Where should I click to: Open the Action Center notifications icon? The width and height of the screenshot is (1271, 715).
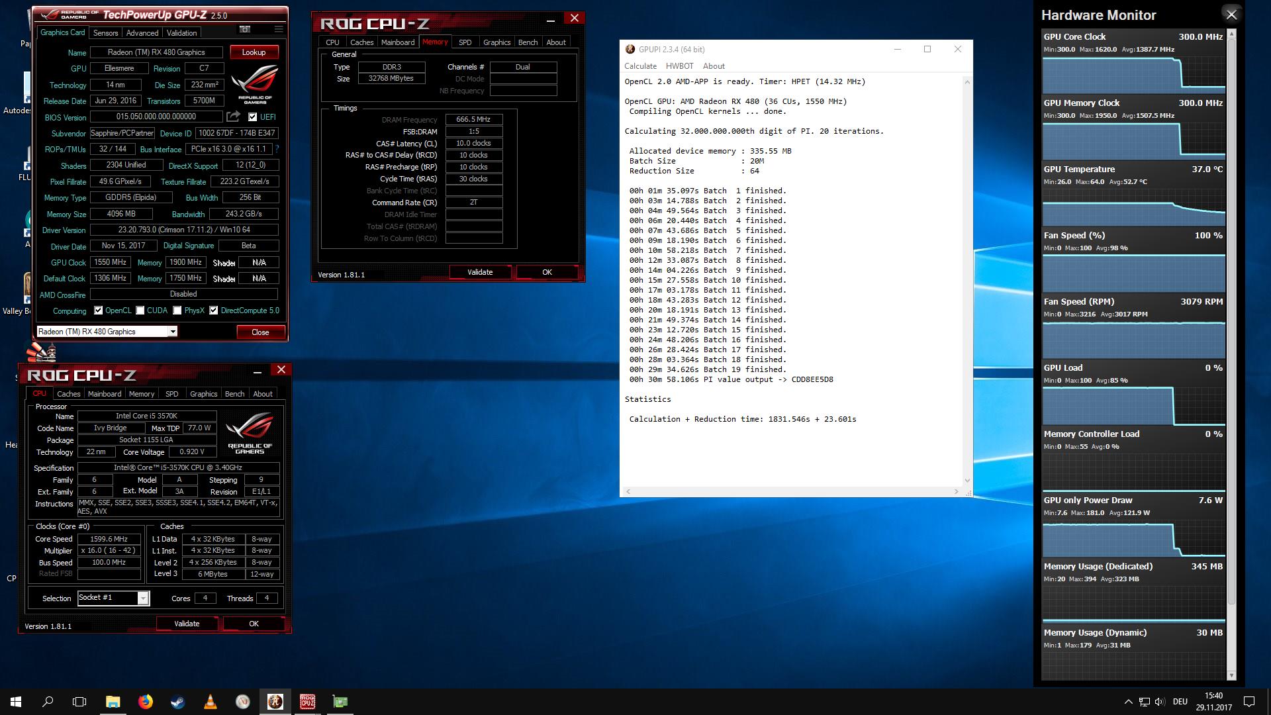tap(1249, 702)
